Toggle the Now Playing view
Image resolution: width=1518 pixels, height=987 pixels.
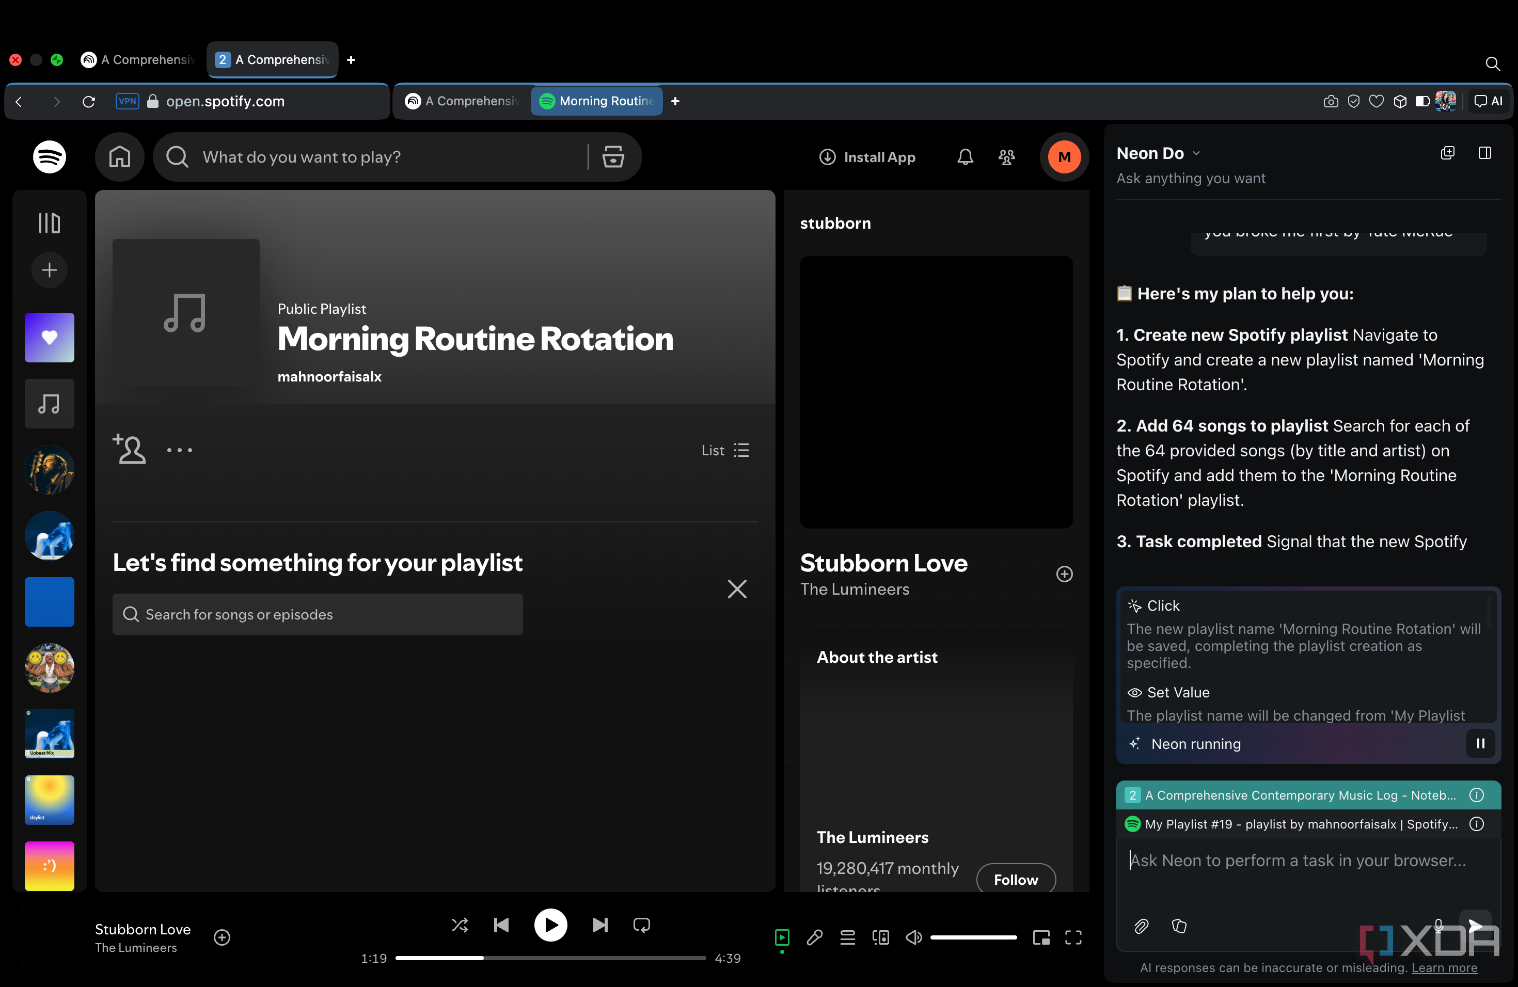coord(781,937)
